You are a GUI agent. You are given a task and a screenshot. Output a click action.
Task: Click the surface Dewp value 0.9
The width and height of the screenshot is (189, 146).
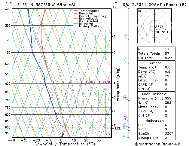click(168, 72)
